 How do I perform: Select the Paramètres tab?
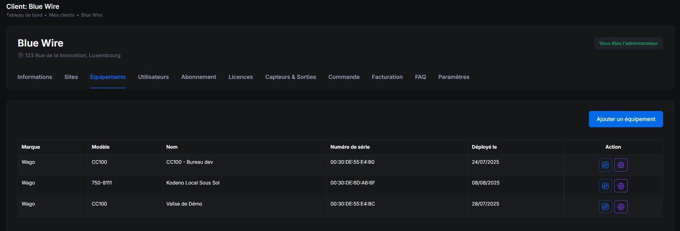point(454,77)
